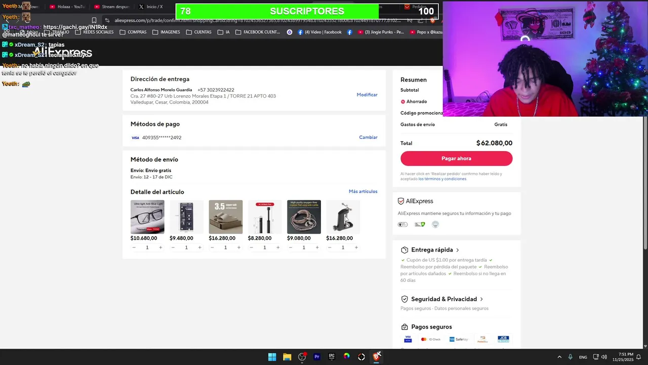Decrease quantity of the last $16.280,00 item
The image size is (648, 365).
pyautogui.click(x=330, y=247)
